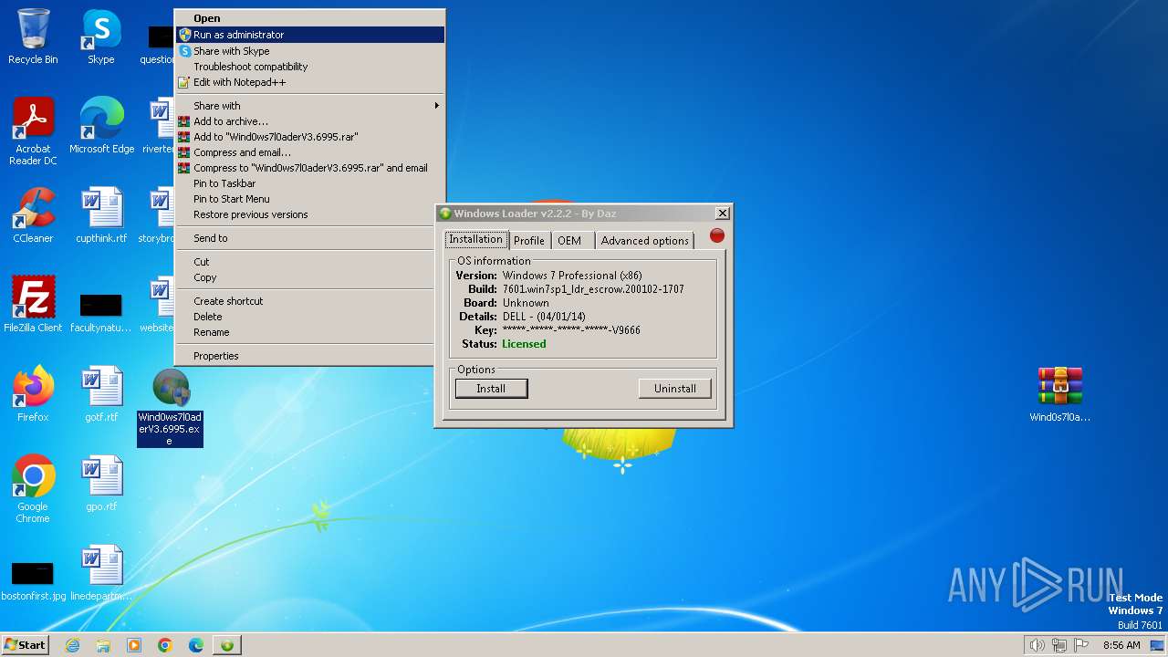
Task: Choose Add to archive...
Action: pyautogui.click(x=310, y=121)
